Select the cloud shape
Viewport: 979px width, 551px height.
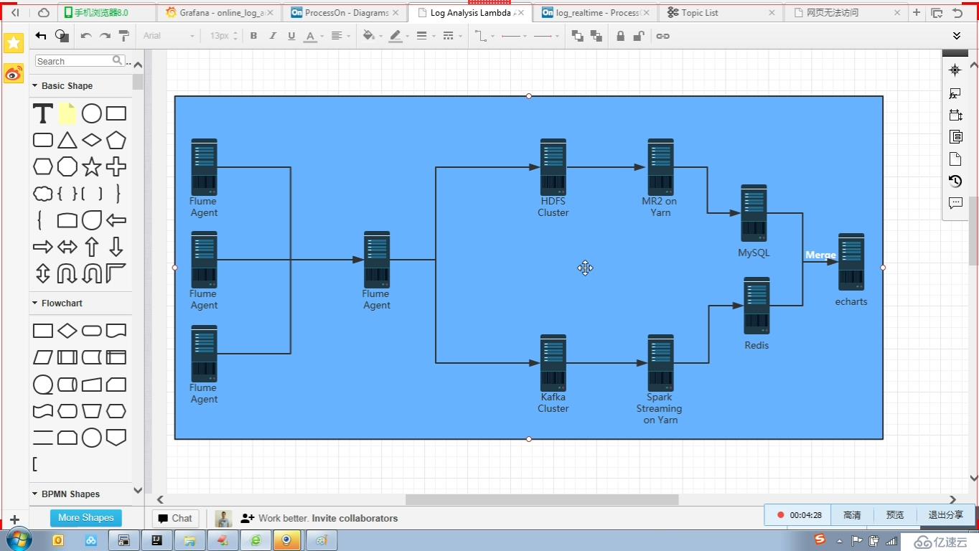coord(43,194)
